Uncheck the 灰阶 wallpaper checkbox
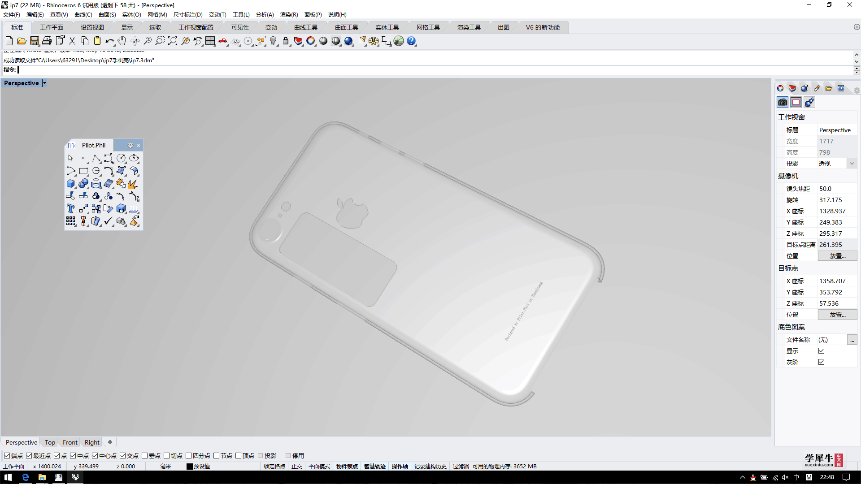Screen dimensions: 861x484 coord(821,362)
